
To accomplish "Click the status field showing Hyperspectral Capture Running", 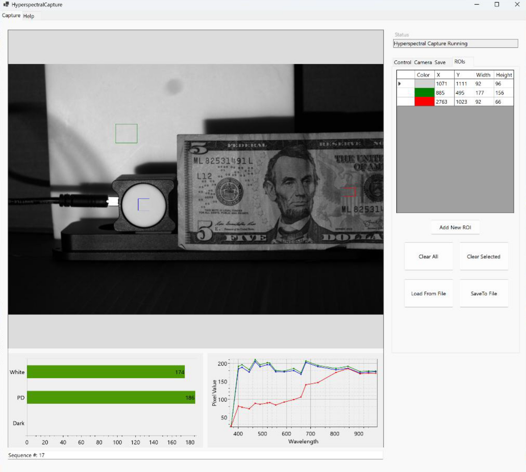I will click(x=455, y=43).
